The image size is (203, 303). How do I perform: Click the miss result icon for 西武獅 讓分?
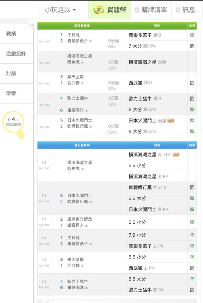tap(192, 83)
